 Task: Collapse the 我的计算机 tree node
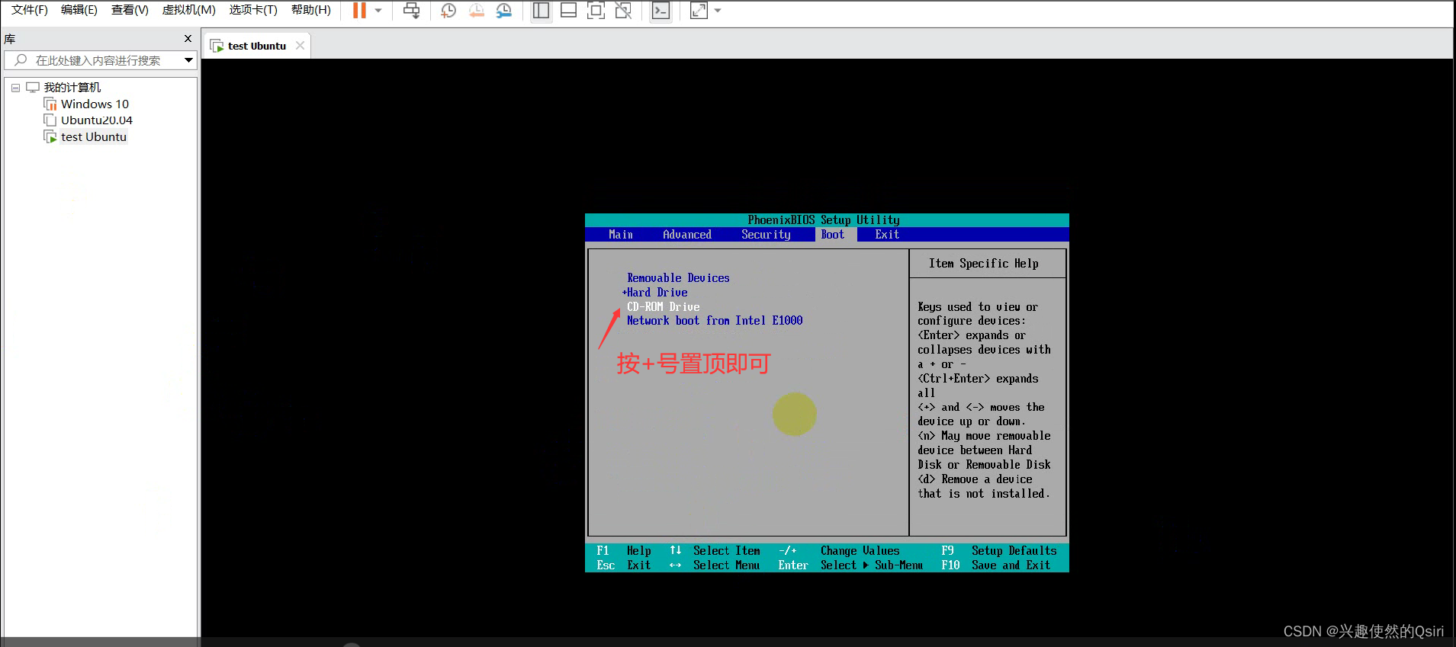coord(15,88)
